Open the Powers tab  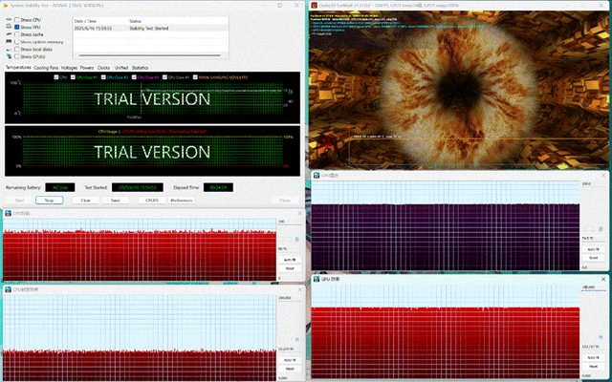click(x=87, y=68)
